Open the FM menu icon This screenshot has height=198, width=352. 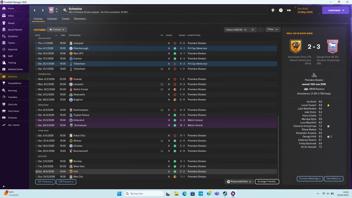click(x=289, y=10)
